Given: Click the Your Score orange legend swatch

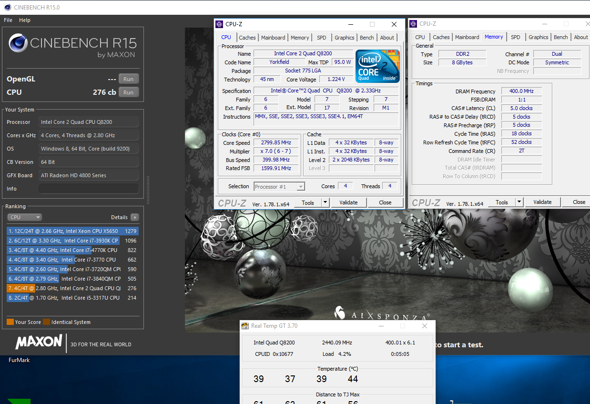Looking at the screenshot, I should coord(10,322).
